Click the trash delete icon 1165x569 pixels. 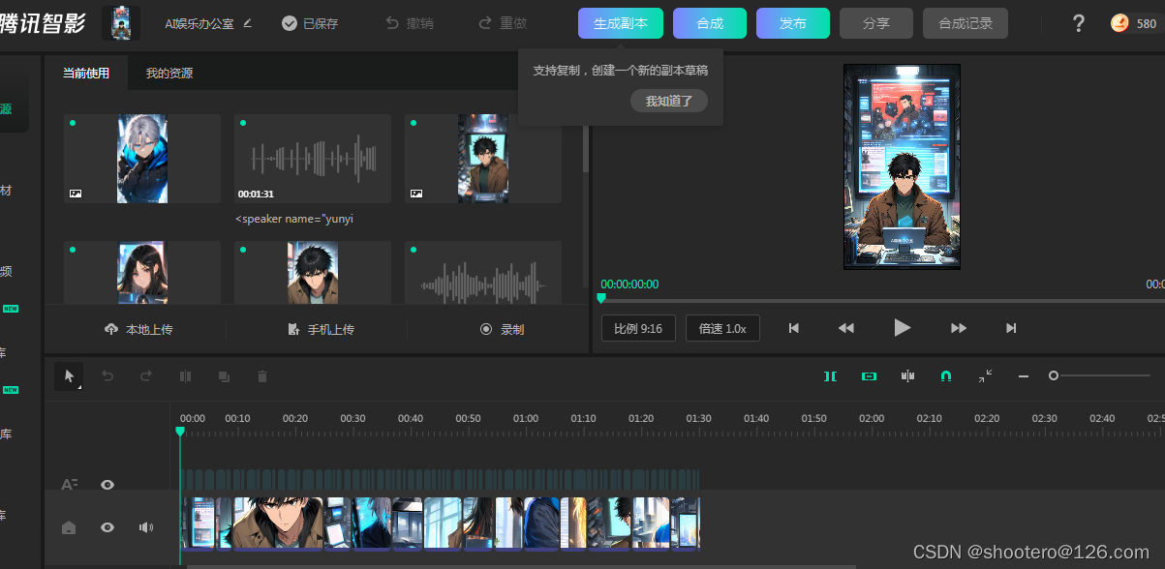tap(261, 376)
